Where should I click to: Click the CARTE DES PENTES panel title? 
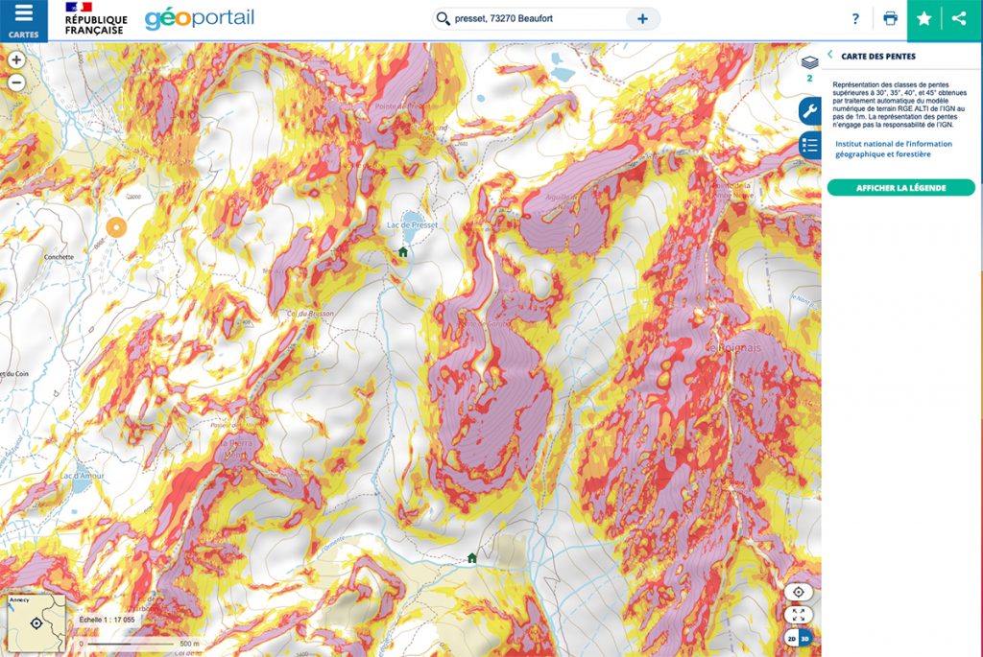[x=877, y=57]
